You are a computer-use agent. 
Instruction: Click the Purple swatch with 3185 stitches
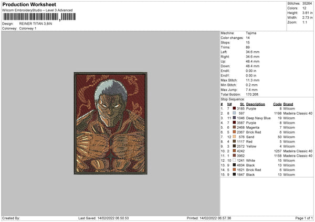pos(235,109)
